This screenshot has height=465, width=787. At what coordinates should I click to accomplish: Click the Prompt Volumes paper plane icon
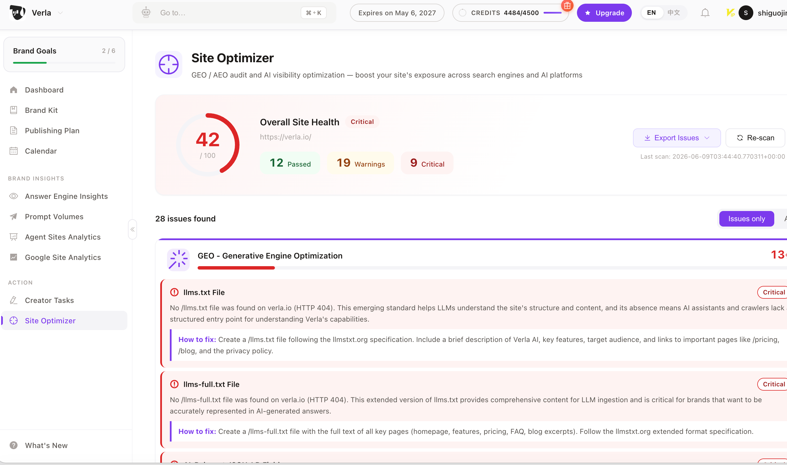[14, 217]
